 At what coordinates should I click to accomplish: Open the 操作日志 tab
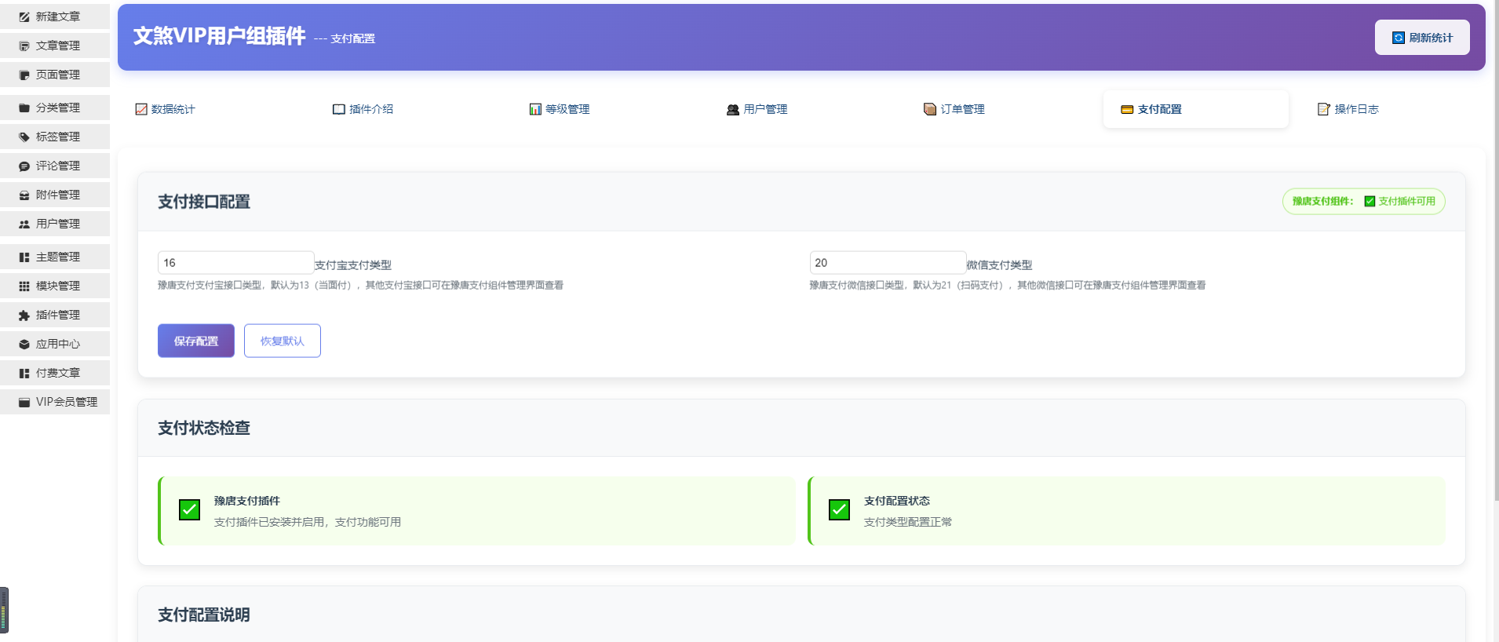point(1348,109)
